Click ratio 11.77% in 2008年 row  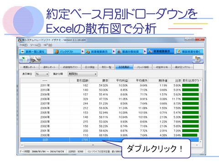pos(177,99)
